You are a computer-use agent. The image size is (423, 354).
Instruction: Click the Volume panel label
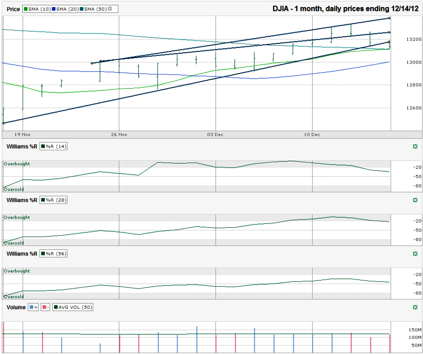16,307
